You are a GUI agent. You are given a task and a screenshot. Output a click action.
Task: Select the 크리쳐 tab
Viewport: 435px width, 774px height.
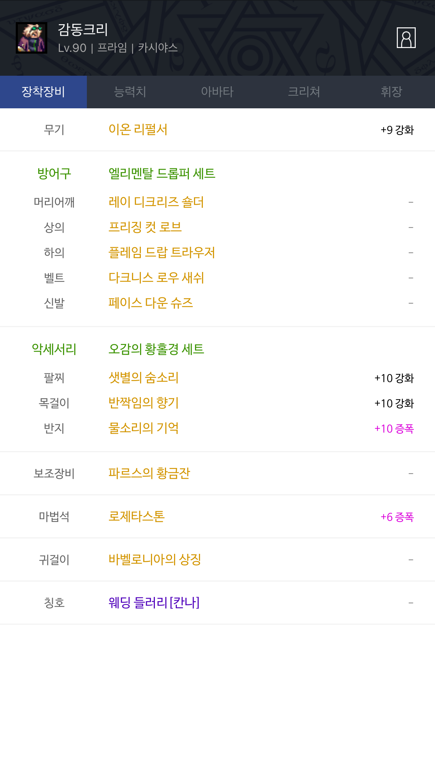tap(304, 92)
